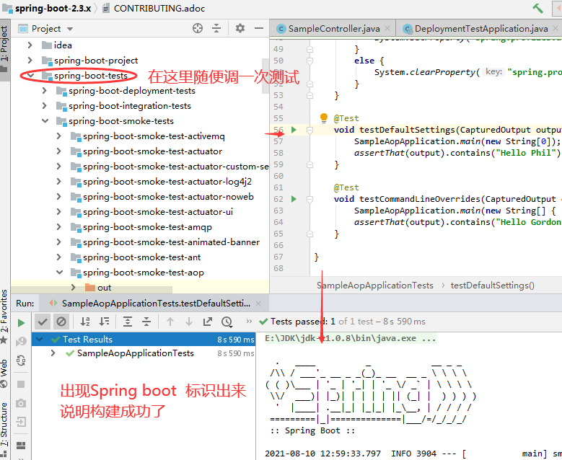Select spring-boot-smoke-test-amqp module

click(147, 227)
